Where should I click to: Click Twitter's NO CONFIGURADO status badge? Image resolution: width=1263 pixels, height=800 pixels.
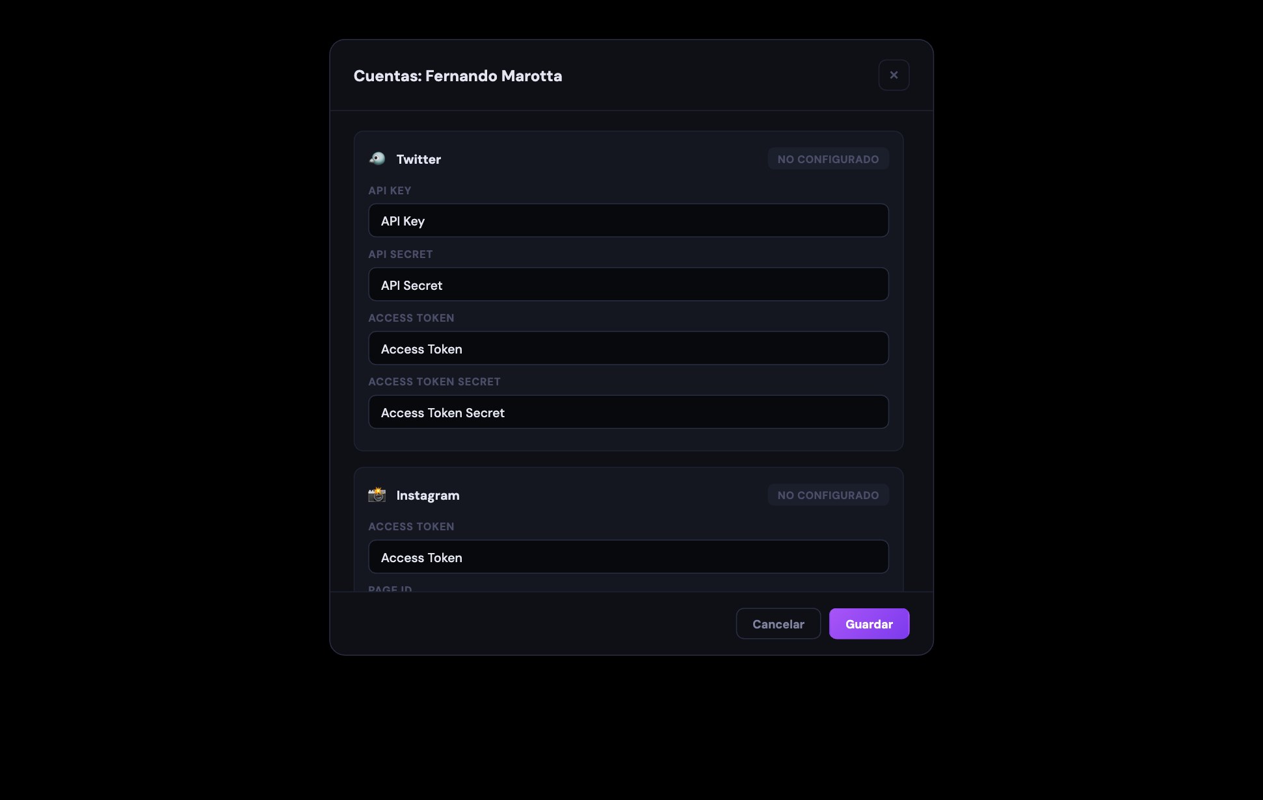tap(828, 159)
